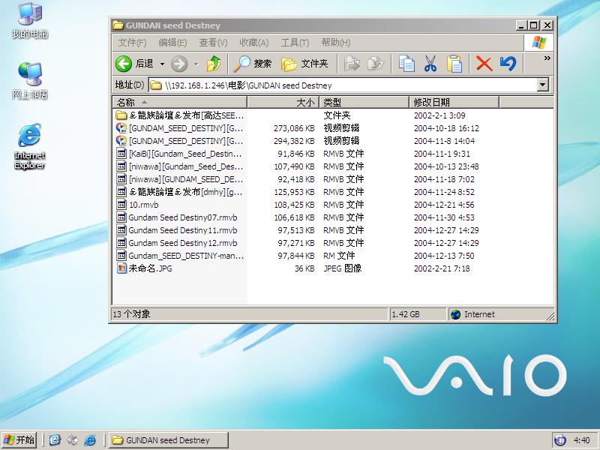Sort files by 名称 column header

point(179,102)
